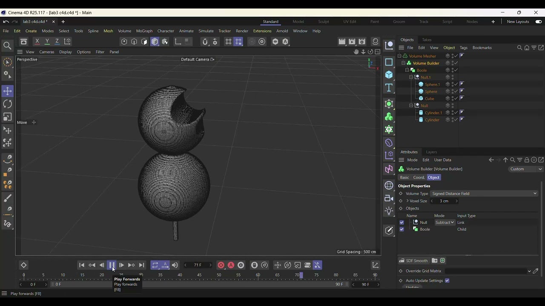The width and height of the screenshot is (545, 306).
Task: Switch to the Sculpt layout tab
Action: click(x=324, y=22)
